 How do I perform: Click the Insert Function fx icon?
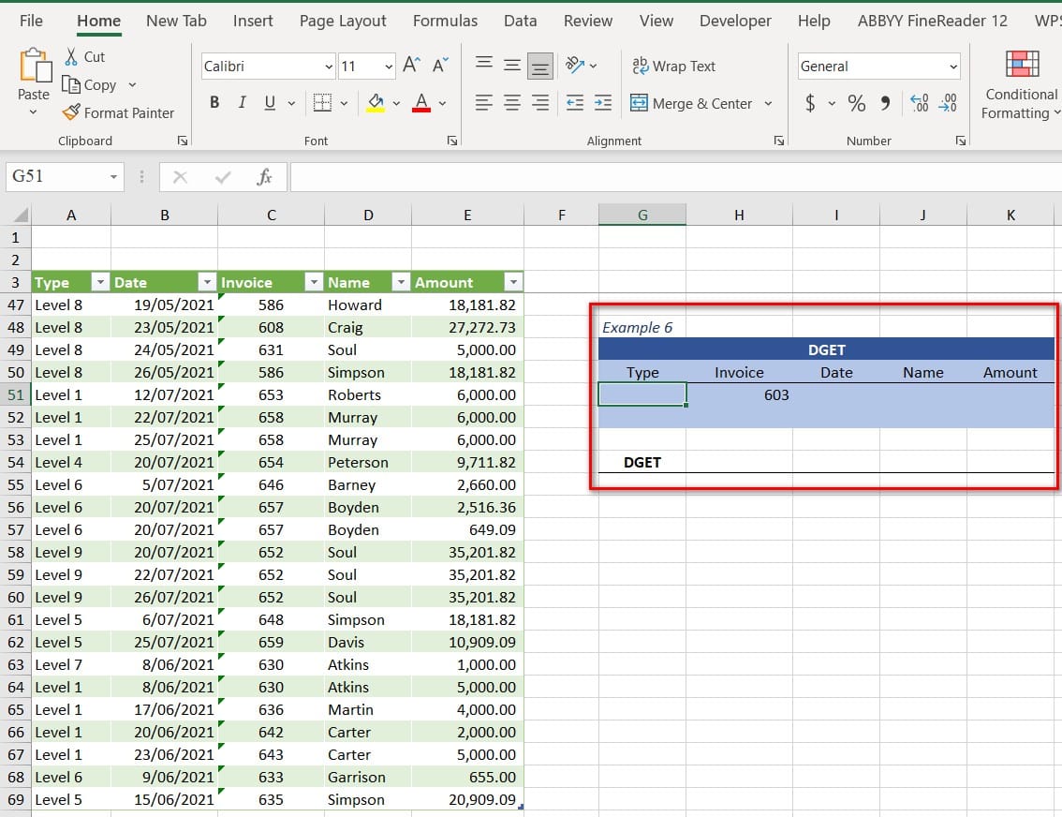tap(264, 177)
